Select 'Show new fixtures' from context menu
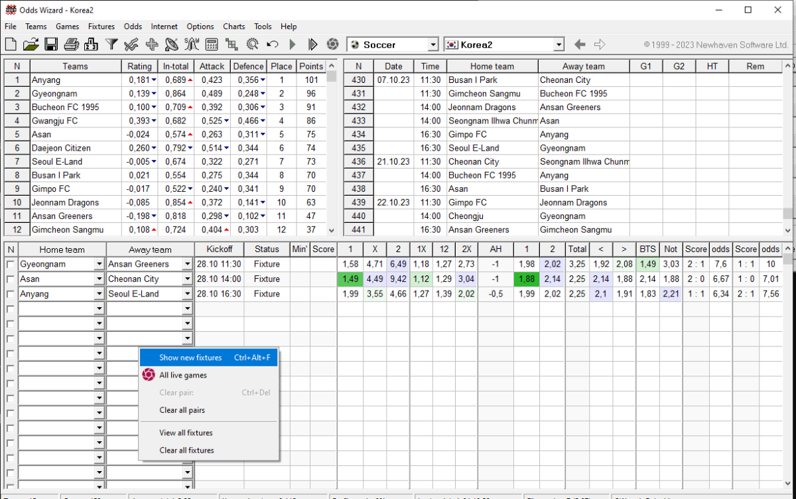Screen dimensions: 796x499 (x=190, y=358)
